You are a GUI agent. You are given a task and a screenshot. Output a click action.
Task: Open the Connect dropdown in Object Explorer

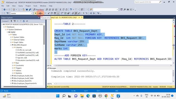click(5, 21)
